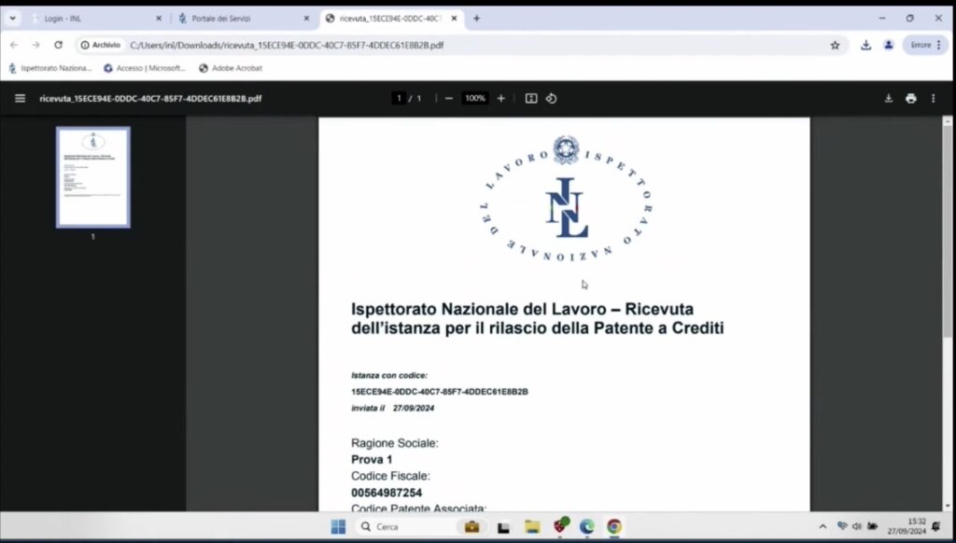The image size is (956, 543).
Task: Click the page number field
Action: (399, 98)
